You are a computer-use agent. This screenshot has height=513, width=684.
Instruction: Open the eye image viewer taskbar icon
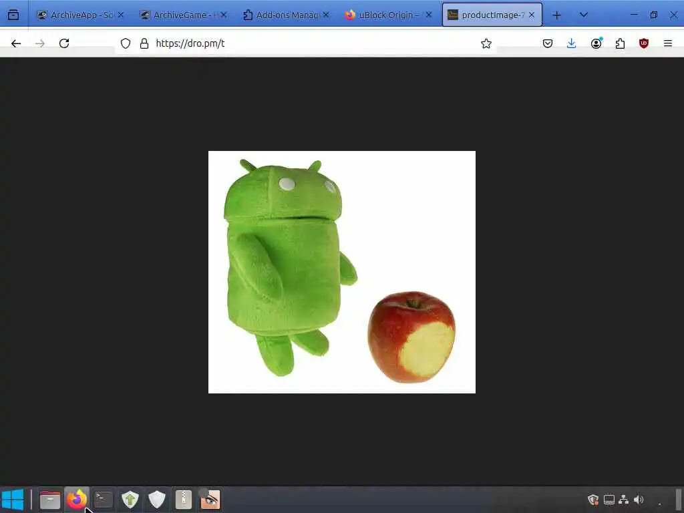(x=210, y=500)
